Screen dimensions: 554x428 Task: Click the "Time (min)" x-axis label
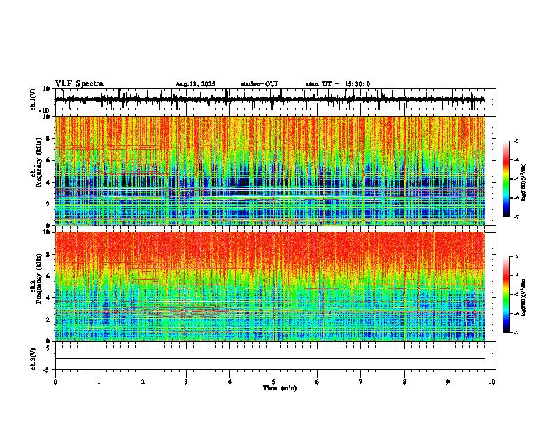pos(280,388)
